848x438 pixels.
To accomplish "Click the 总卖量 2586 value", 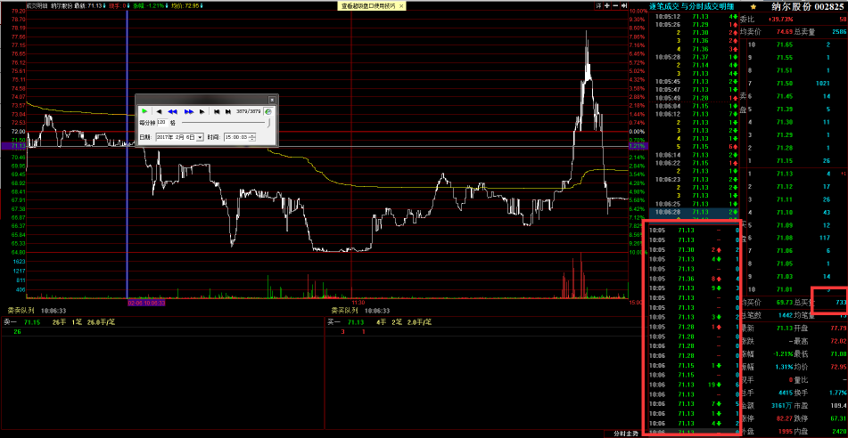I will point(837,32).
